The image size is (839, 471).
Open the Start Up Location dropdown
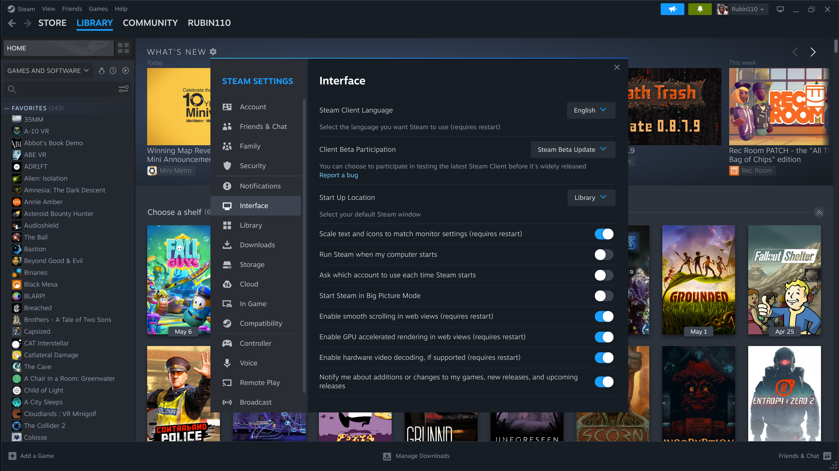click(x=591, y=198)
